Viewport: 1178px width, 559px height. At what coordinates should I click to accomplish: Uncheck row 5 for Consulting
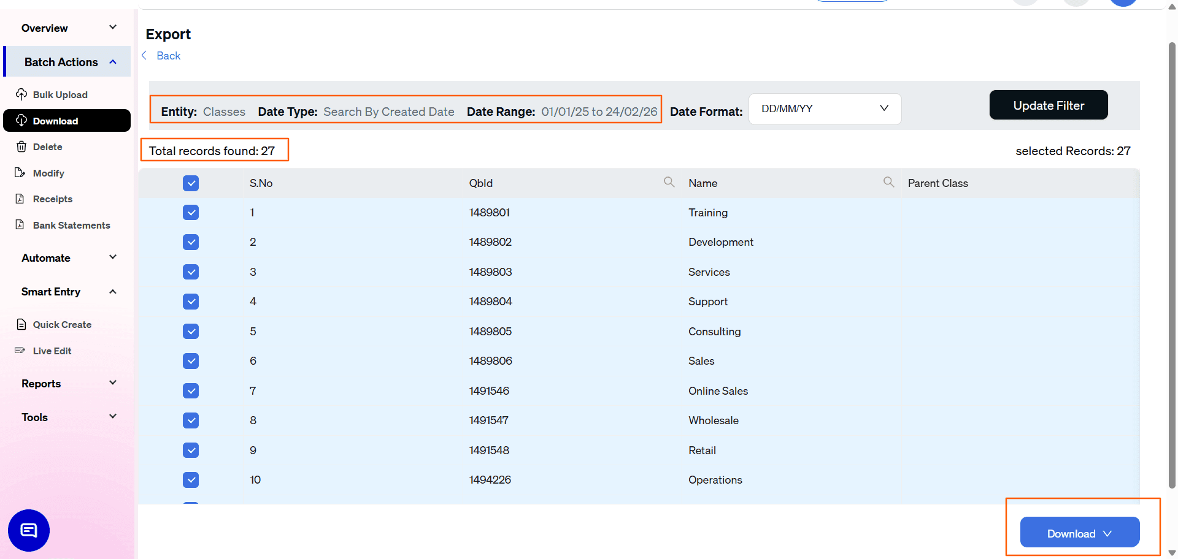point(191,331)
